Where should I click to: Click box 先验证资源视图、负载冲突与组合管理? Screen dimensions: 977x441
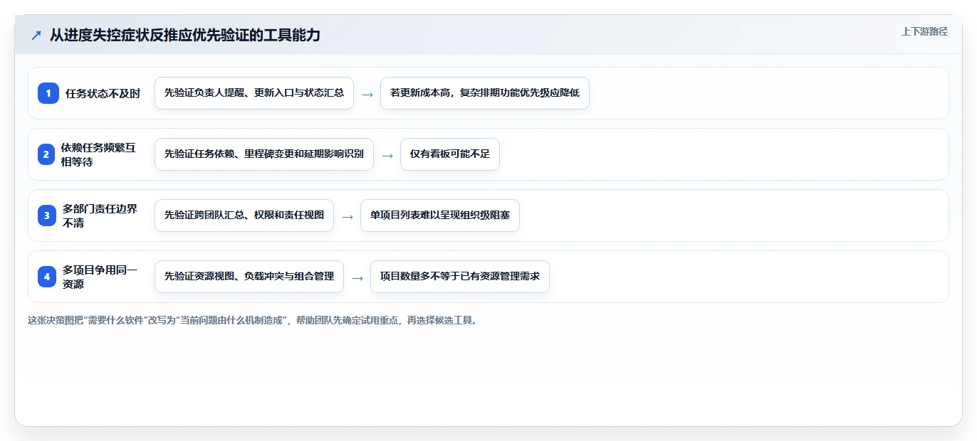[249, 277]
